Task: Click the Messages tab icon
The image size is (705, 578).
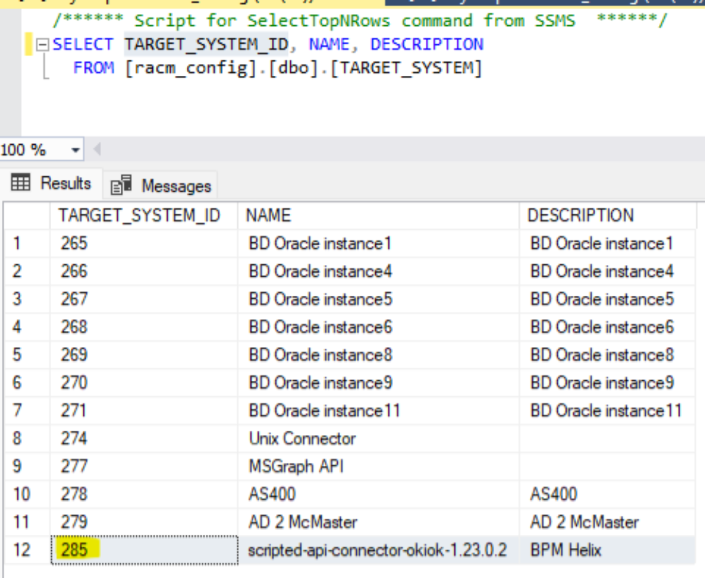Action: [x=121, y=185]
